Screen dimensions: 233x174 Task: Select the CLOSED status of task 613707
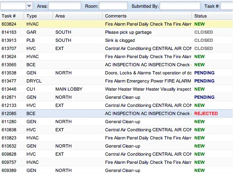204,48
